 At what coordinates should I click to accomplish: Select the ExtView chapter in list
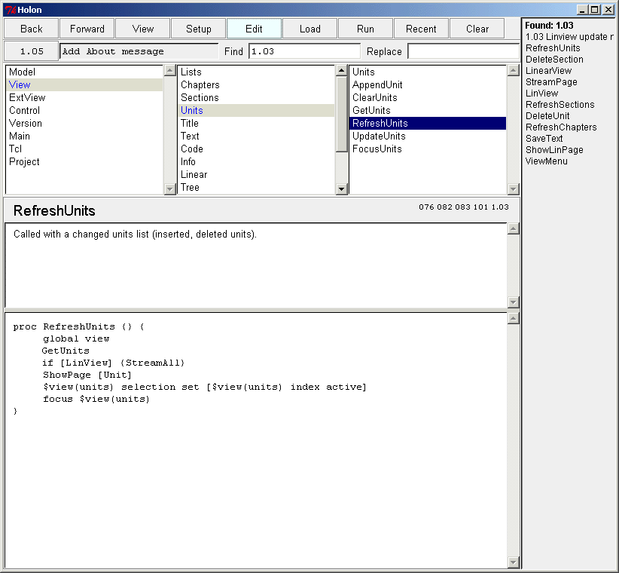(x=27, y=97)
